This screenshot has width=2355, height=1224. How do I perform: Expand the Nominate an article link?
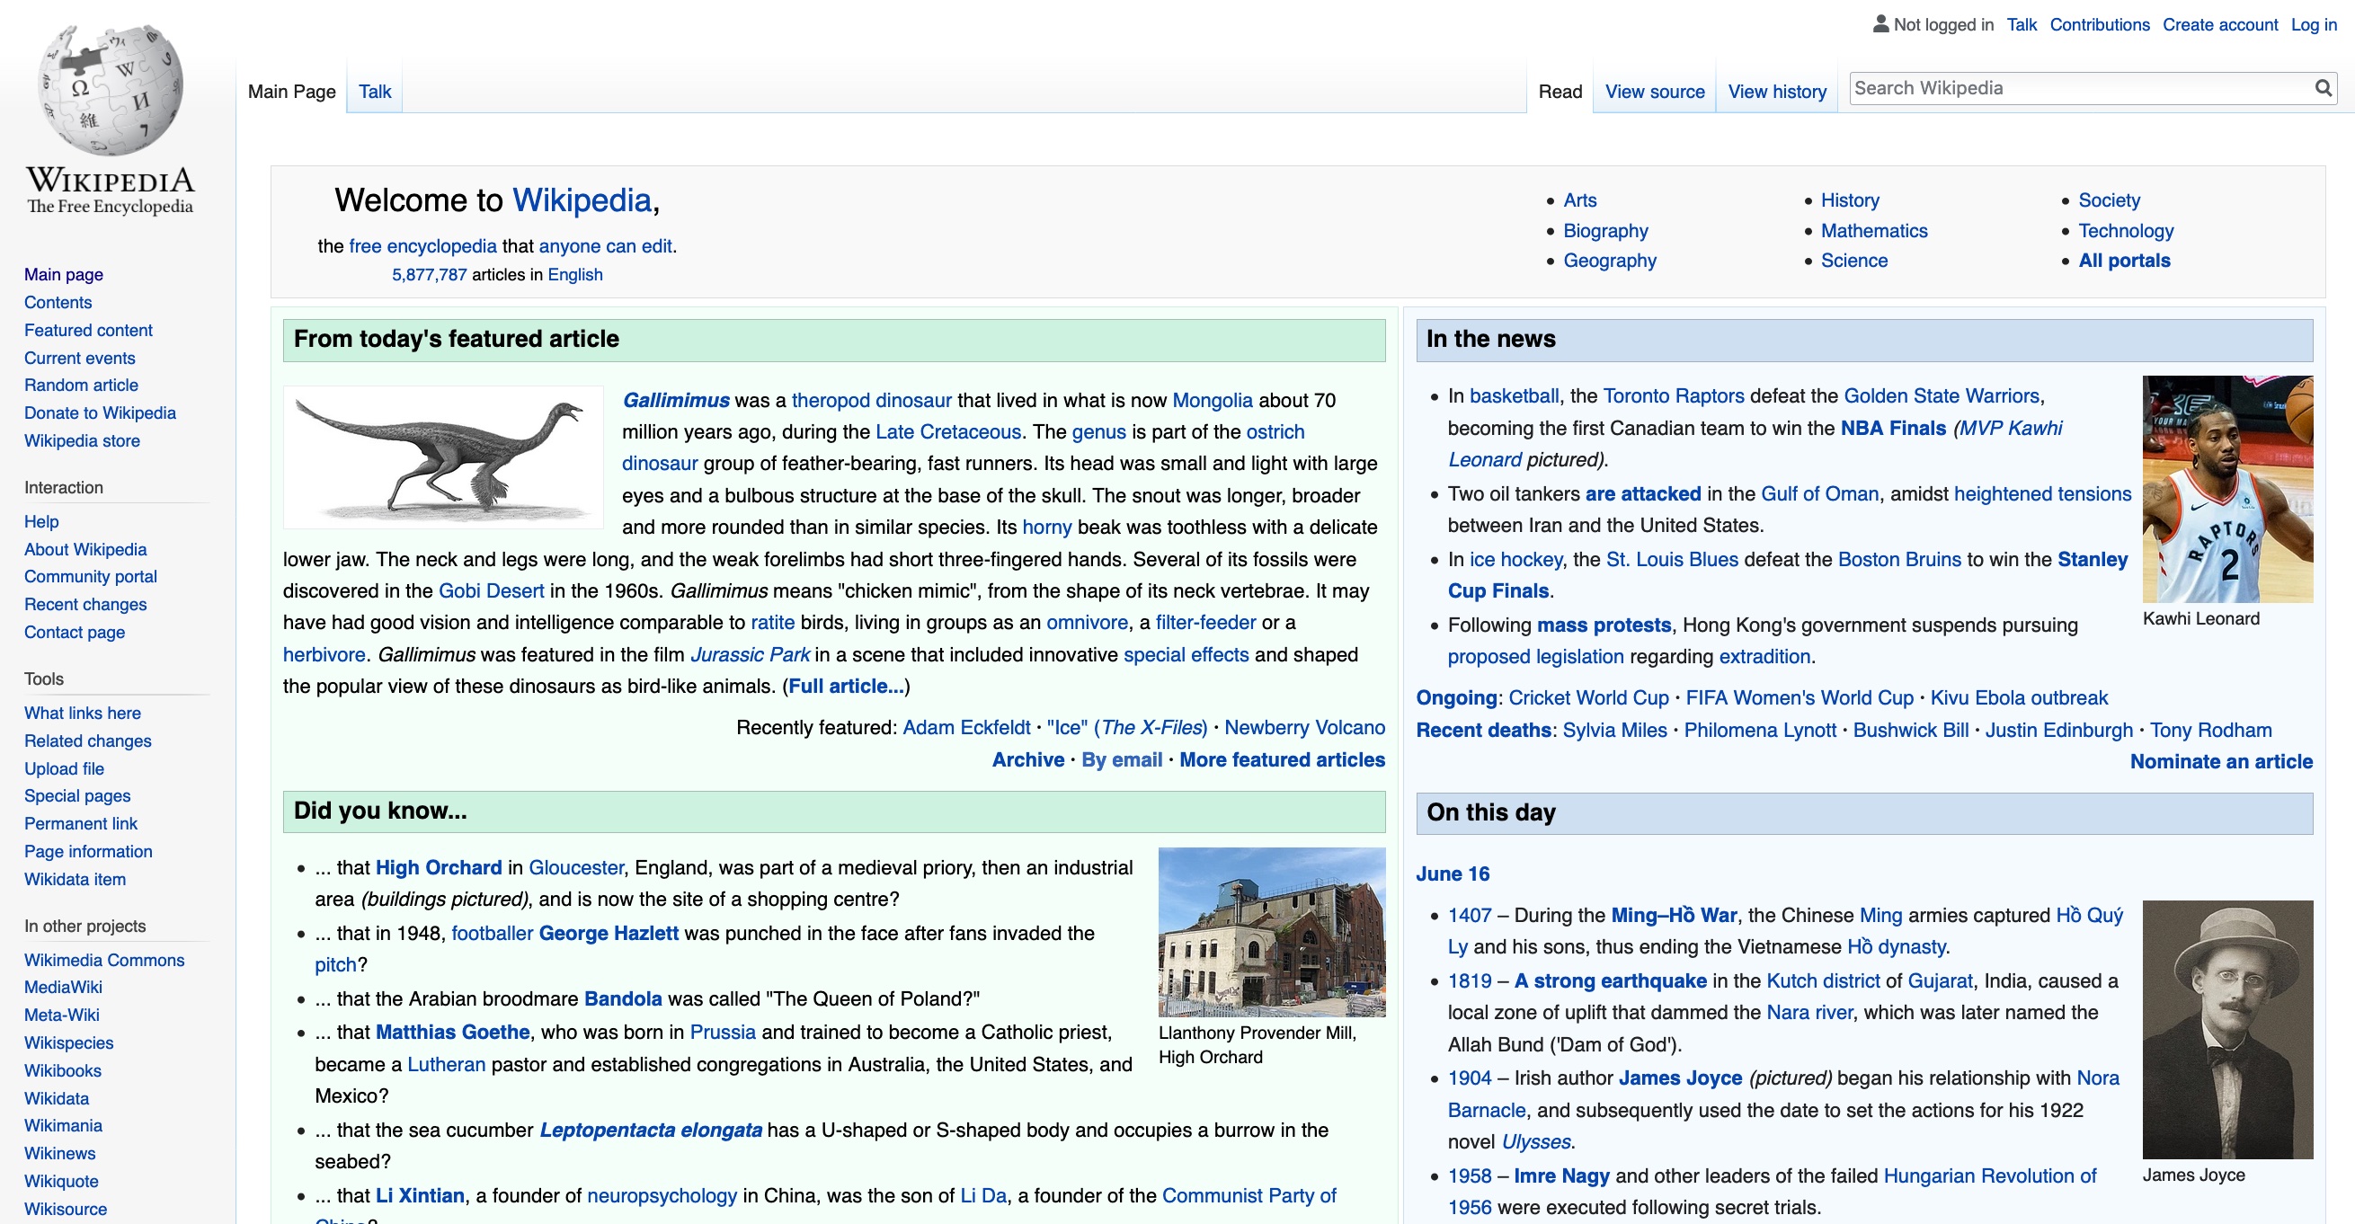[x=2221, y=760]
